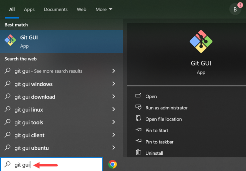Click the Pin to Start pin icon

(x=138, y=130)
